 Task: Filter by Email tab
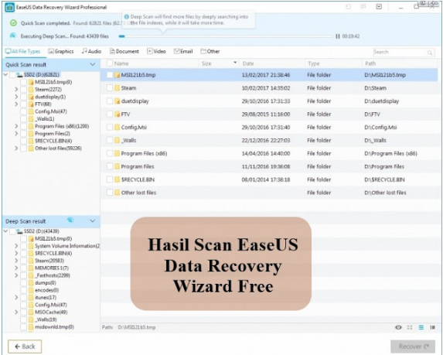click(x=183, y=52)
